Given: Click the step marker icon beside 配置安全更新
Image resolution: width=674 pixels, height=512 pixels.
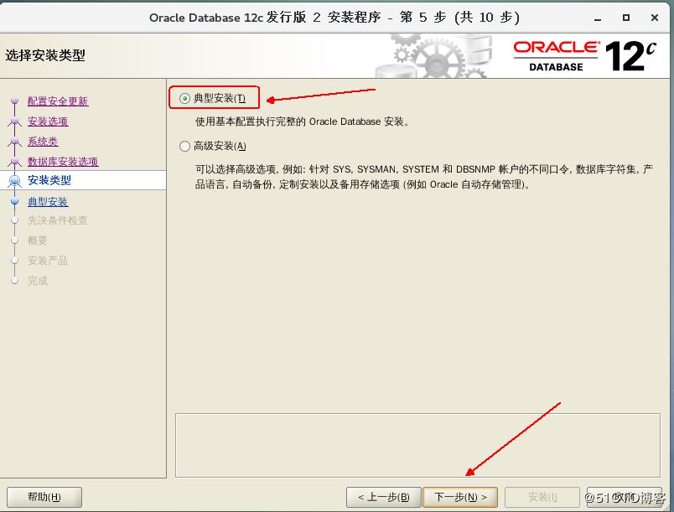Looking at the screenshot, I should click(x=14, y=102).
